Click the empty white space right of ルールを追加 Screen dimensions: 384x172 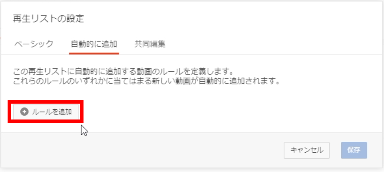(x=221, y=112)
